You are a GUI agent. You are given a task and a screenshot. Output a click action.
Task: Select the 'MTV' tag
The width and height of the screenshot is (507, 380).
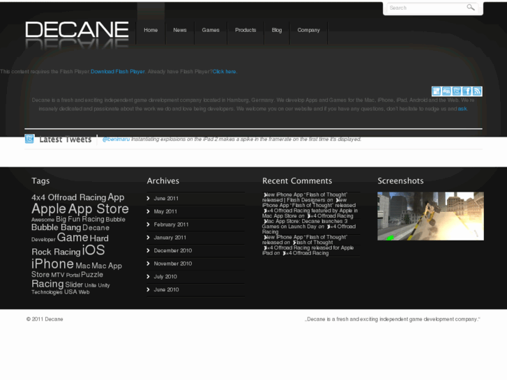point(58,275)
